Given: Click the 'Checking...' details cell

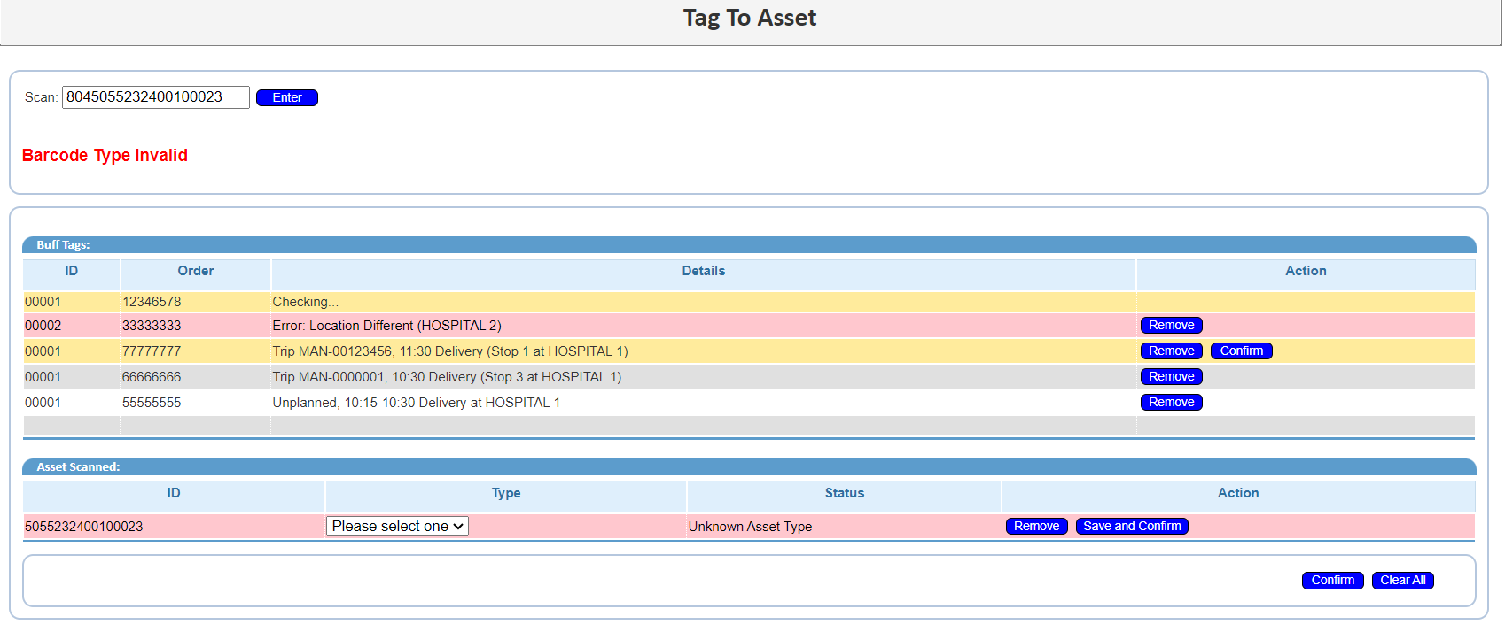Looking at the screenshot, I should [703, 302].
